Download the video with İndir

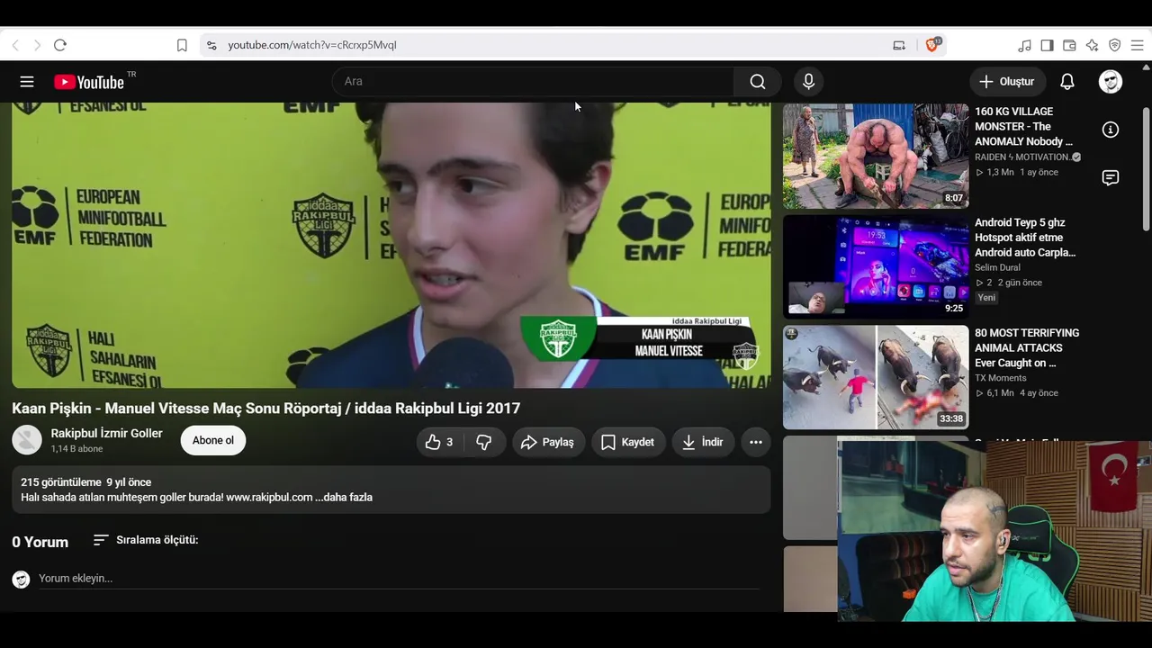[703, 442]
